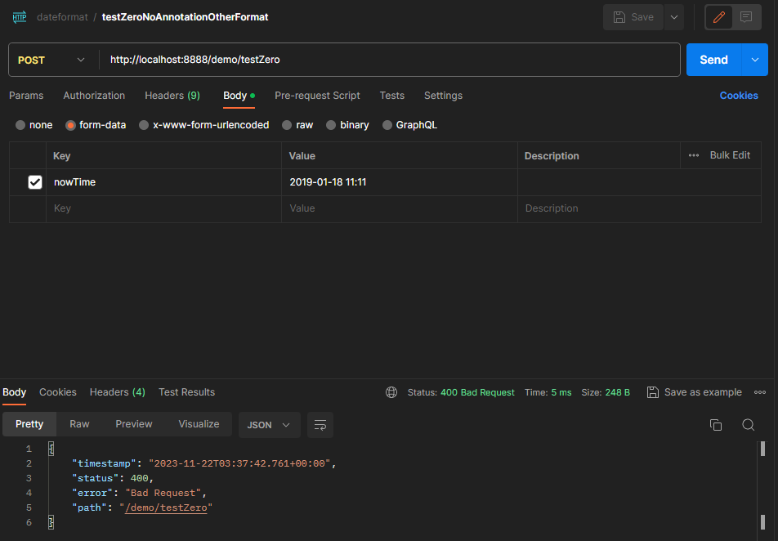The width and height of the screenshot is (778, 541).
Task: Open the POST method dropdown
Action: 51,60
